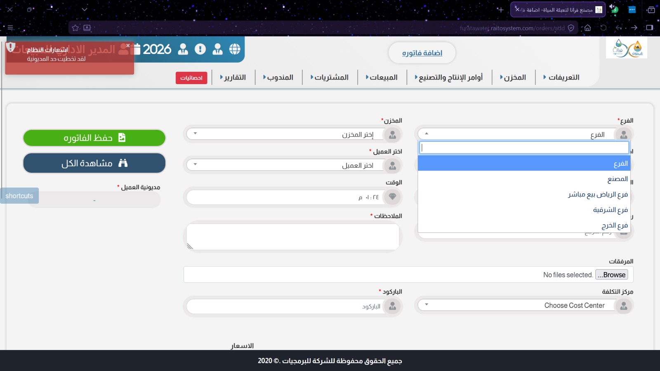
Task: Open the التقارير reports menu
Action: 233,77
